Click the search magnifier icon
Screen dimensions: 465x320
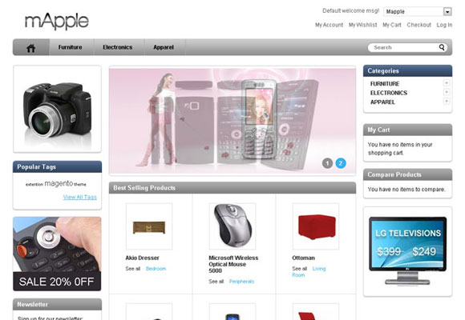pos(442,47)
